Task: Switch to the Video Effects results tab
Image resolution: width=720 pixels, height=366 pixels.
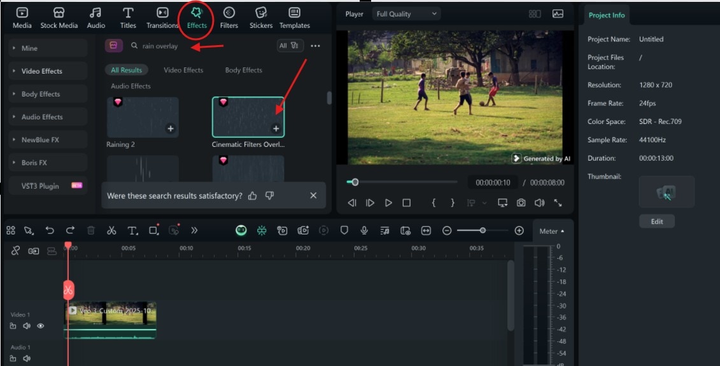Action: pyautogui.click(x=183, y=70)
